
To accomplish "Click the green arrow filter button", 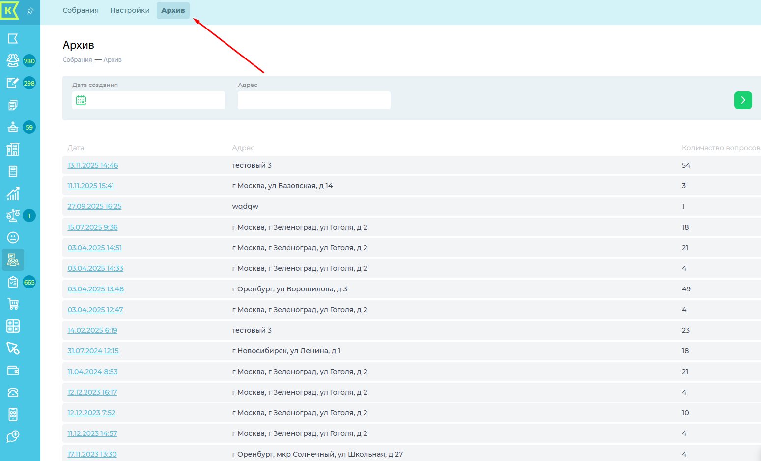I will tap(743, 100).
